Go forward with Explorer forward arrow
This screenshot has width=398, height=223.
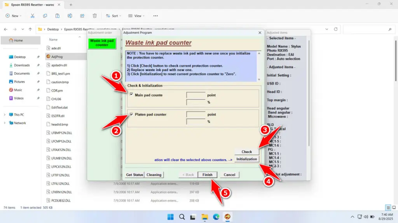[15, 29]
